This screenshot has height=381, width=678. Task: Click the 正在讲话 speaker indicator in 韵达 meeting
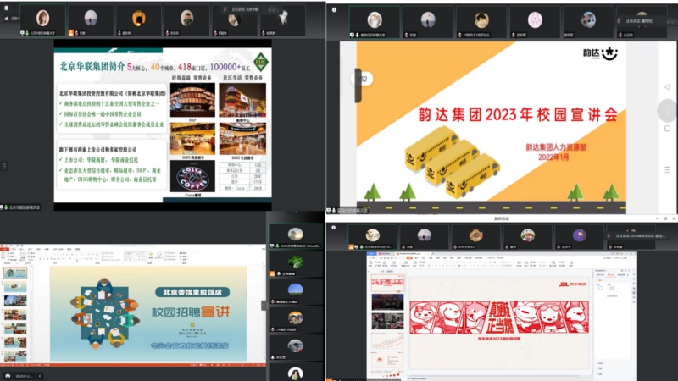(644, 20)
